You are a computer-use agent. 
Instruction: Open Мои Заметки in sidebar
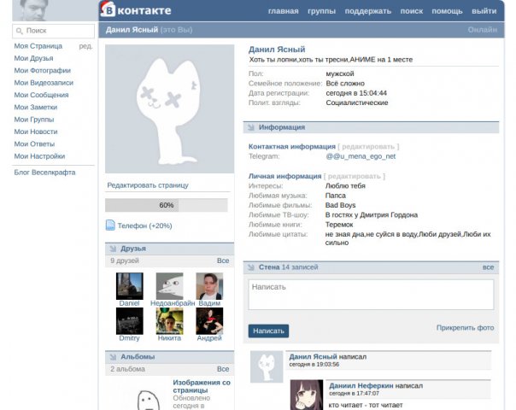(36, 107)
